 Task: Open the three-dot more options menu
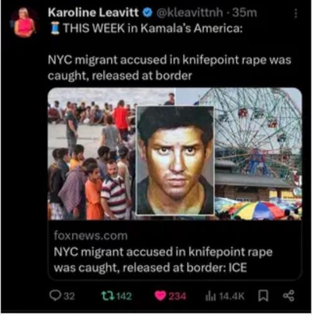296,13
